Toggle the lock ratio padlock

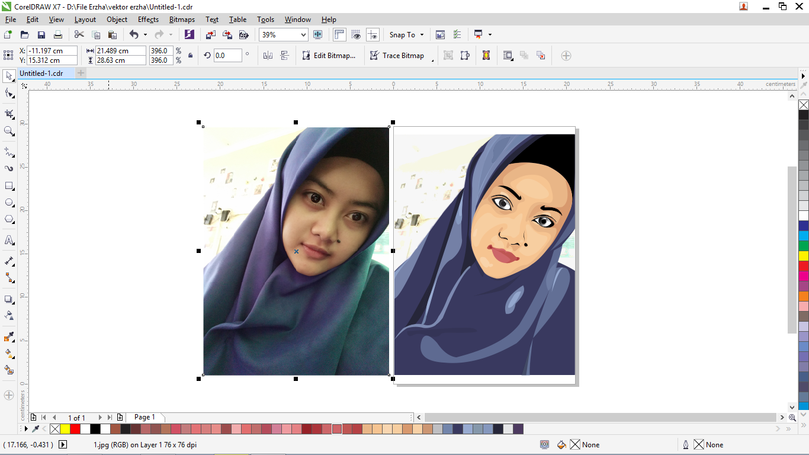point(190,56)
